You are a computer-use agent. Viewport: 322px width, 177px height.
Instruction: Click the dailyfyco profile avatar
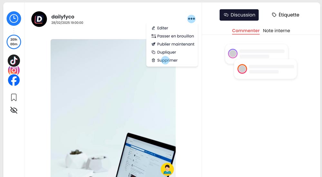pos(39,19)
